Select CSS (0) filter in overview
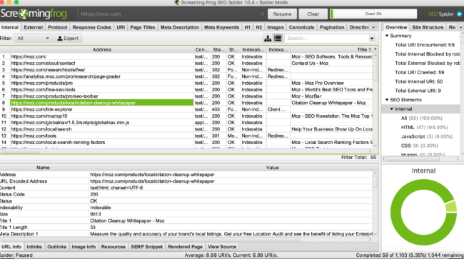This screenshot has width=464, height=259. [419, 146]
